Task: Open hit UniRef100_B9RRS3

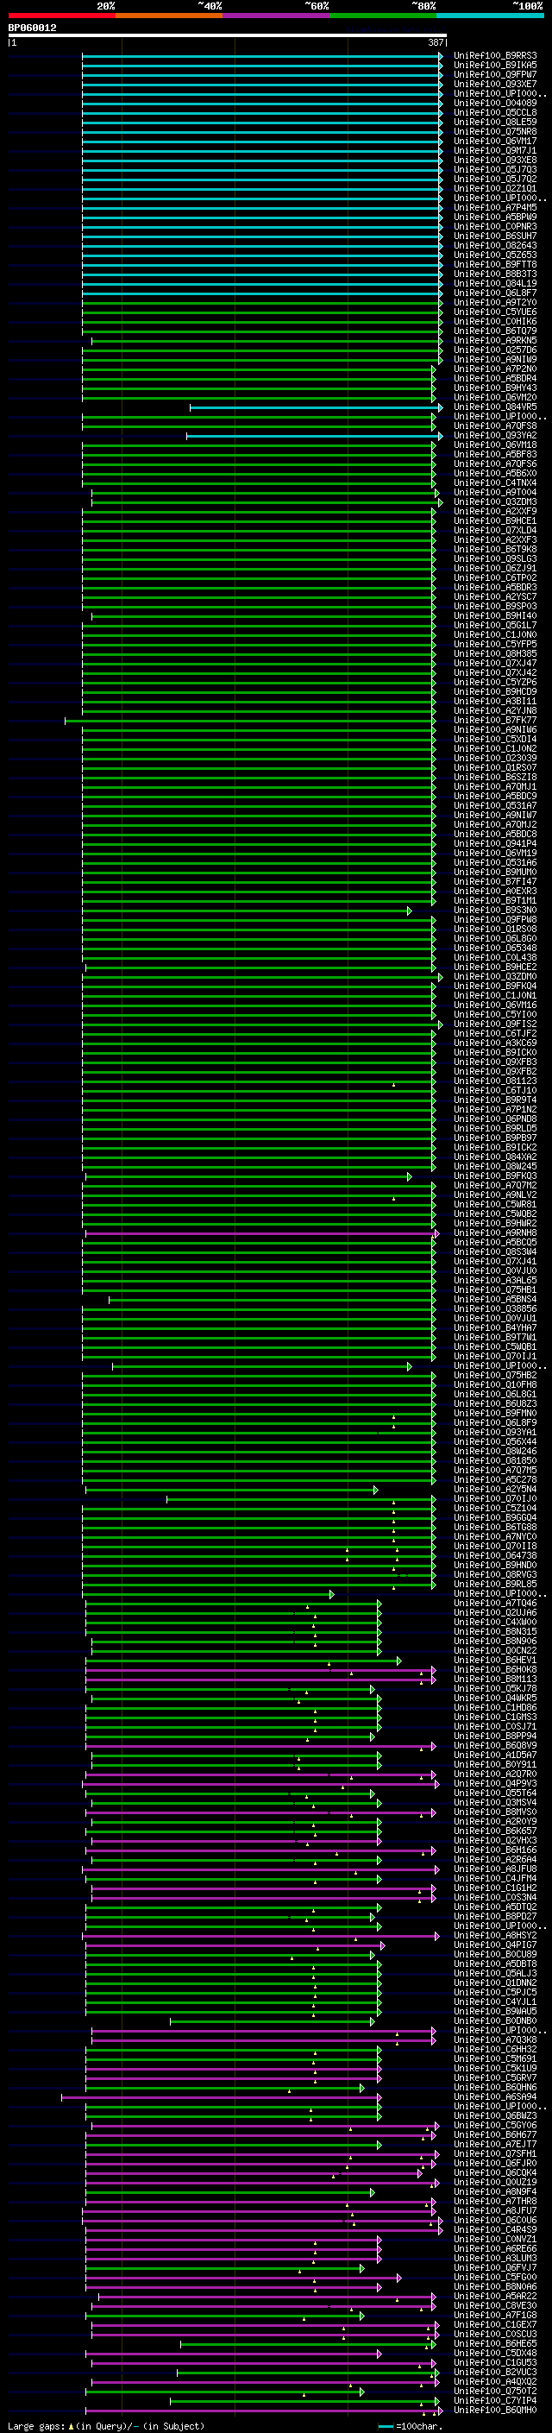Action: 495,56
